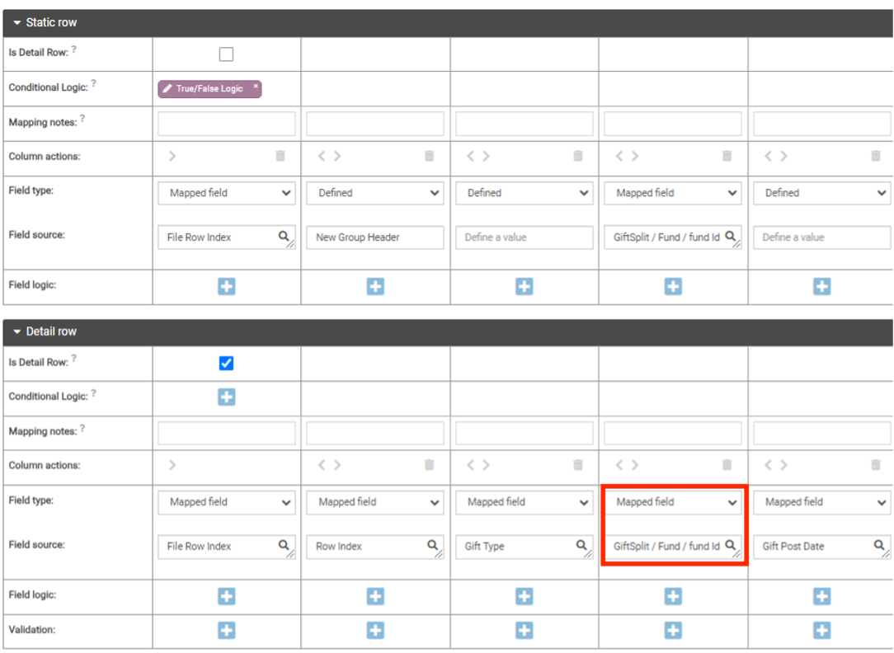Open the lookup for File Row Index source

[x=285, y=237]
